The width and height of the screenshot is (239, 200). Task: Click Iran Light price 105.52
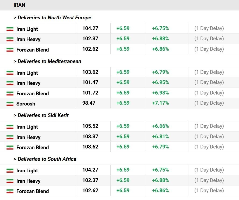(90, 126)
